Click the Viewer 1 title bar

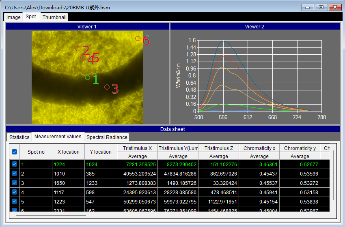click(87, 27)
